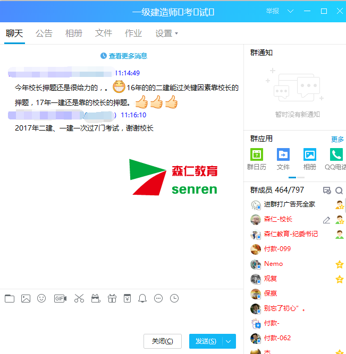Screen dimensions: 346x354
Task: Click the message input area
Action: (122, 318)
